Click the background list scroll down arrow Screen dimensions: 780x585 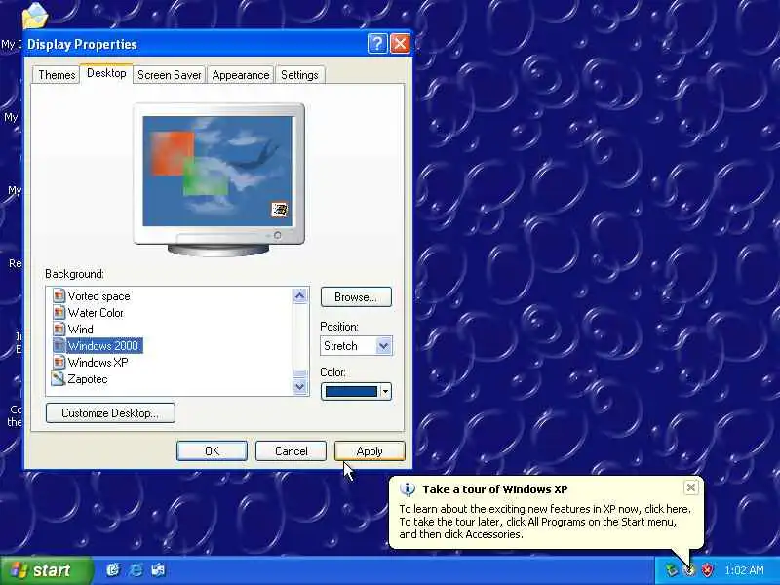300,386
